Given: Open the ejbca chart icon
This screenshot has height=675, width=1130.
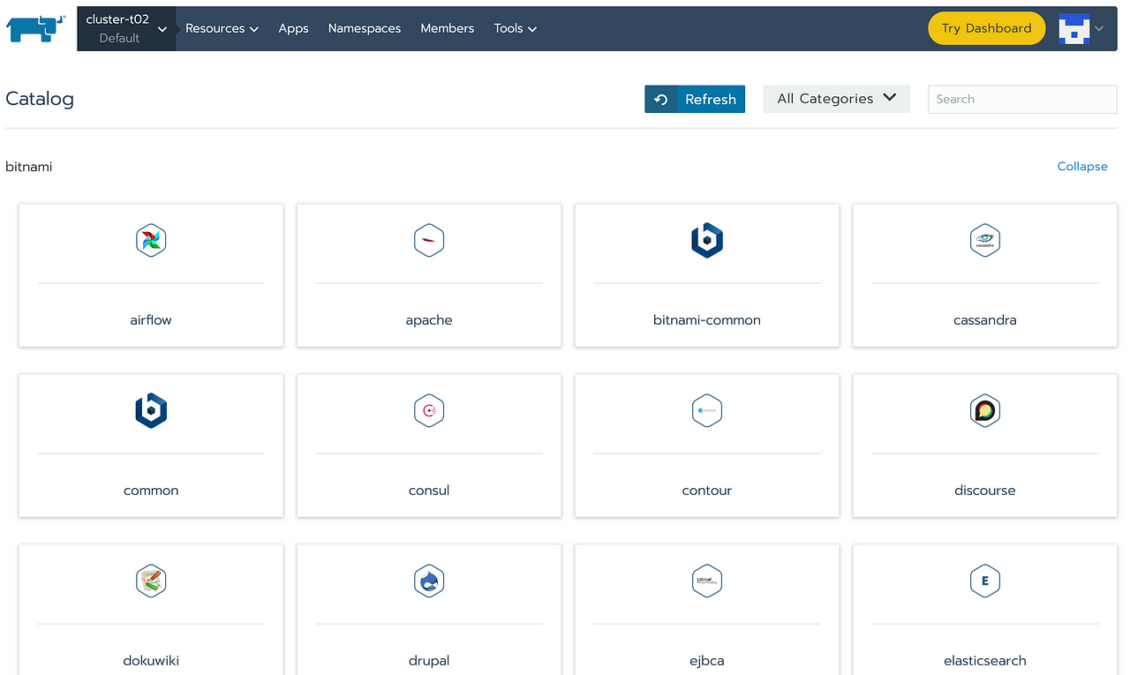Looking at the screenshot, I should click(707, 581).
